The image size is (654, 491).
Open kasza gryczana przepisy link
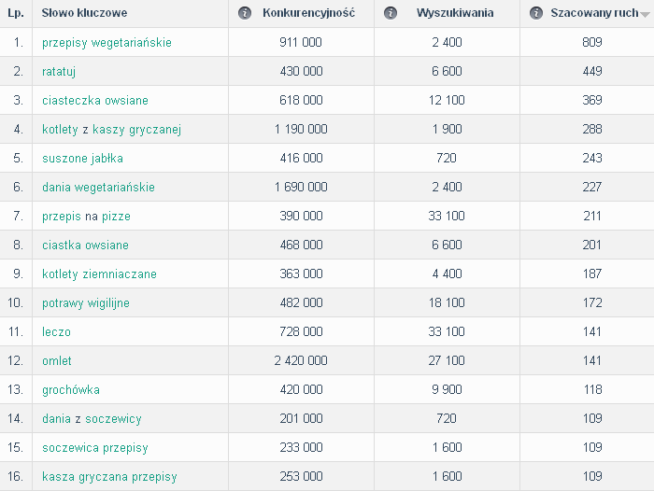click(109, 476)
